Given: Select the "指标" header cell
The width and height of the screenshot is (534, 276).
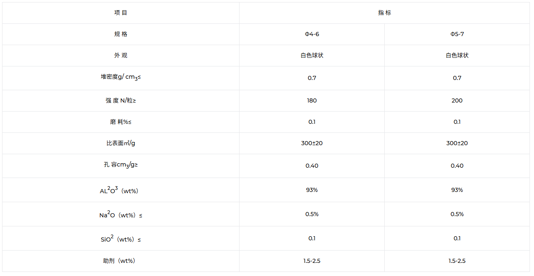Looking at the screenshot, I should 384,13.
